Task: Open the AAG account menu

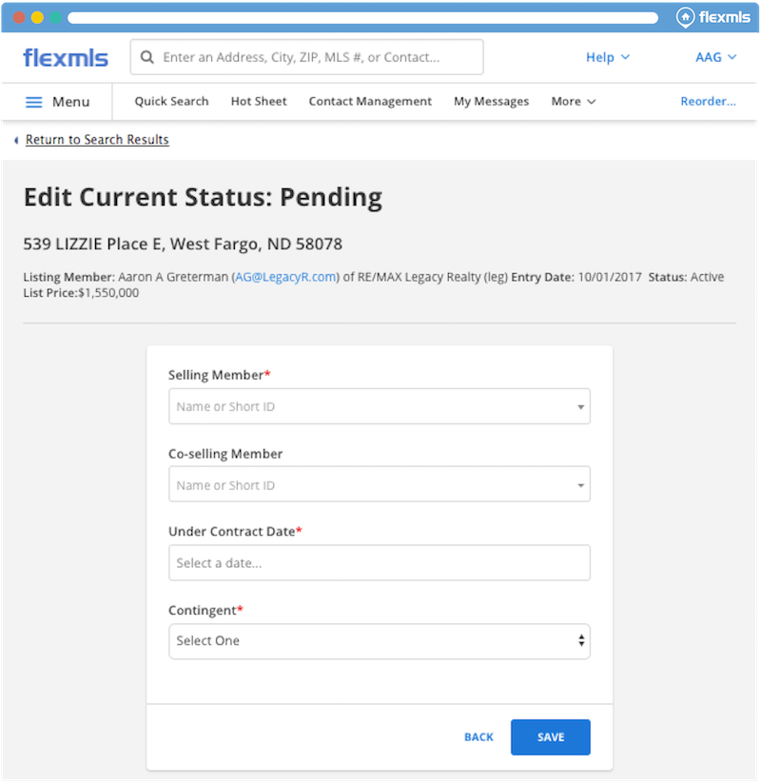Action: tap(715, 57)
